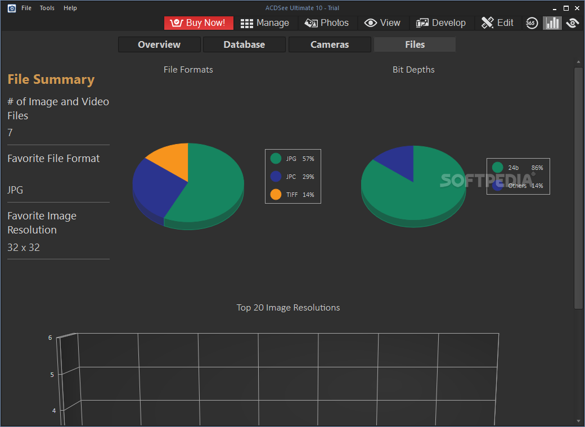Select the Dashboard bar chart icon

pos(552,23)
